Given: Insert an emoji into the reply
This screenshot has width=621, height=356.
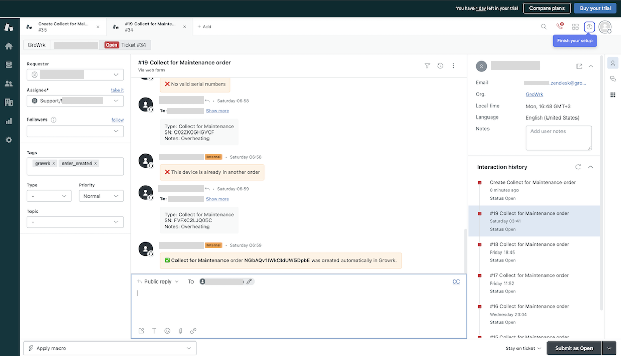Looking at the screenshot, I should 167,331.
